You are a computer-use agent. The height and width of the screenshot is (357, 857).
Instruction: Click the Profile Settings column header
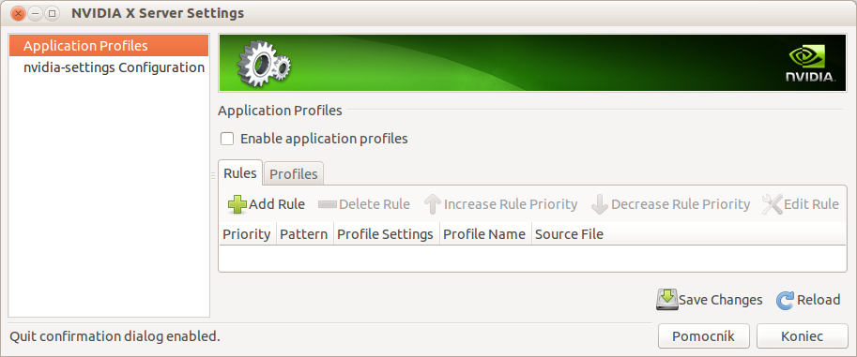point(386,234)
